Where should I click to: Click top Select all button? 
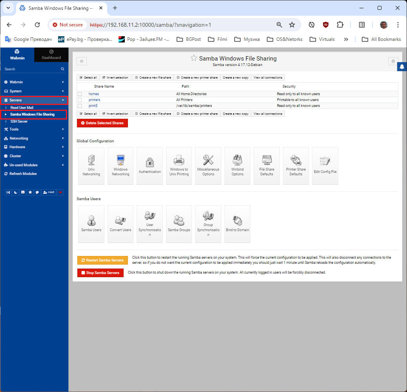click(x=88, y=78)
